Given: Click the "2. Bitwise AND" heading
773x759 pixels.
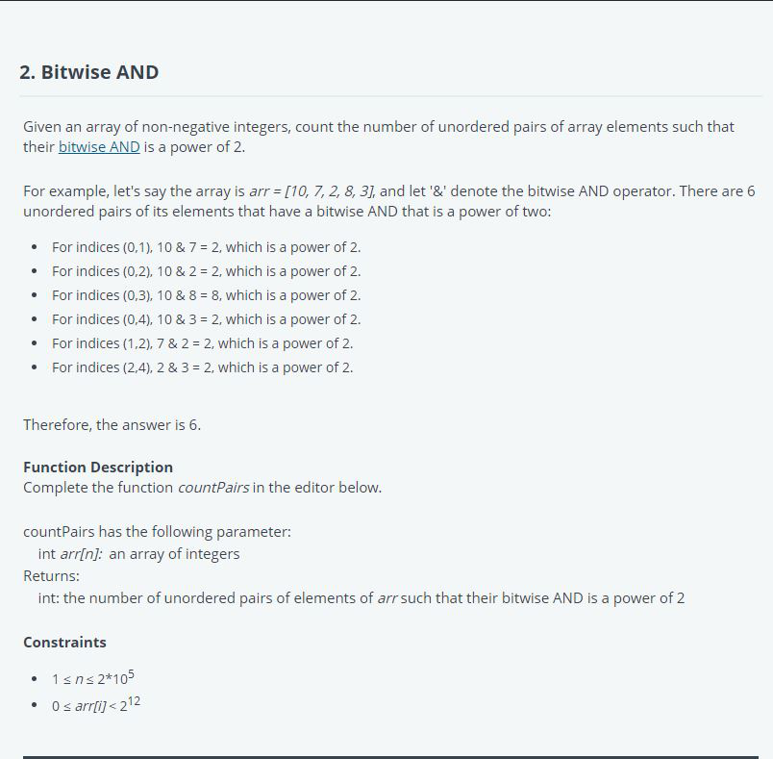Looking at the screenshot, I should 88,72.
